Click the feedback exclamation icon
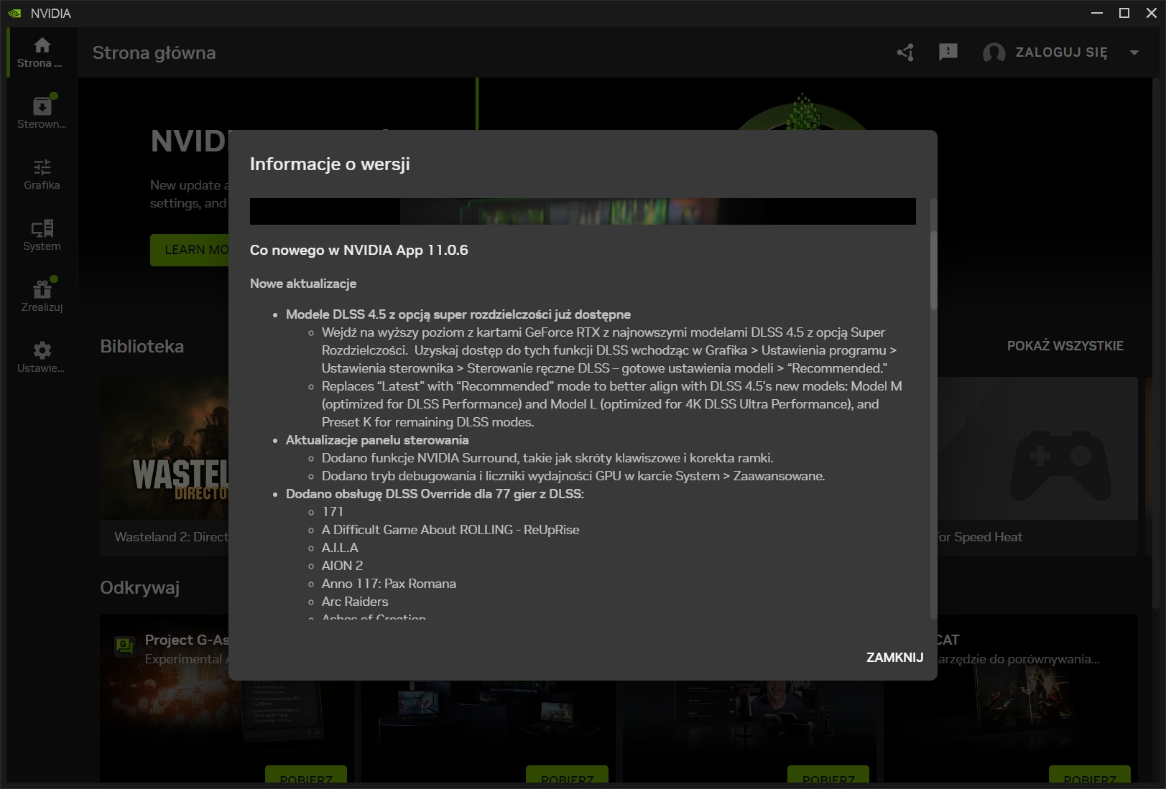This screenshot has height=789, width=1166. 948,52
